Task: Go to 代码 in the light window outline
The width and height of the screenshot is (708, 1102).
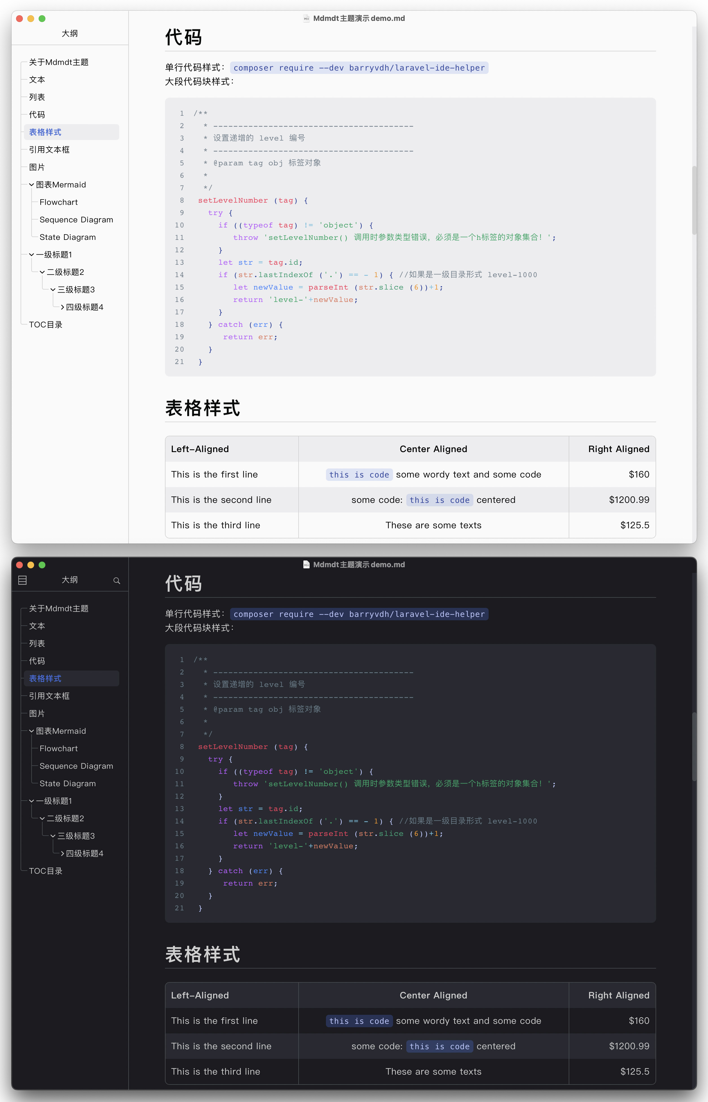Action: (37, 115)
